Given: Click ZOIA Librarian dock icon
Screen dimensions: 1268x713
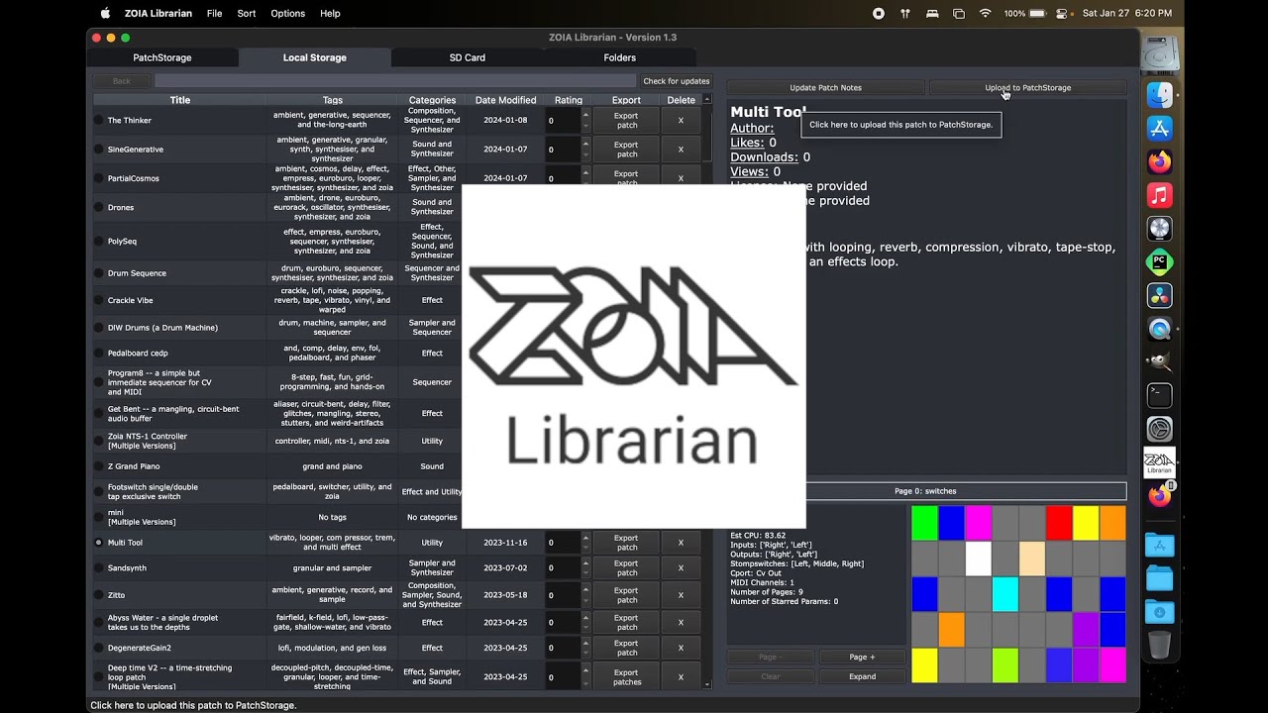Looking at the screenshot, I should click(x=1159, y=462).
